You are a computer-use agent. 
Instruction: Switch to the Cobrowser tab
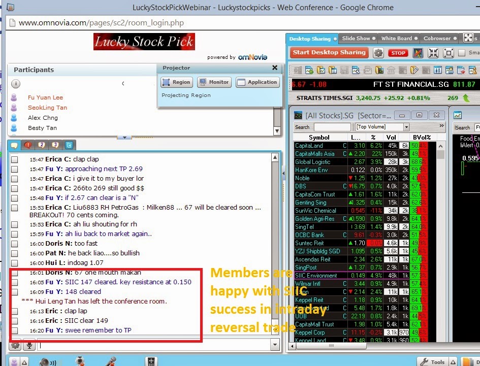(439, 39)
